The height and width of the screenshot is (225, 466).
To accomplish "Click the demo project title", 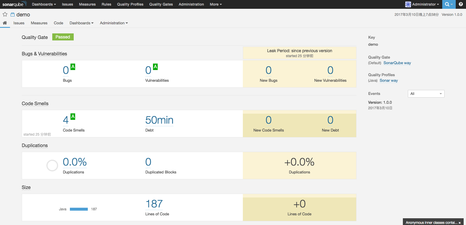I will 23,15.
